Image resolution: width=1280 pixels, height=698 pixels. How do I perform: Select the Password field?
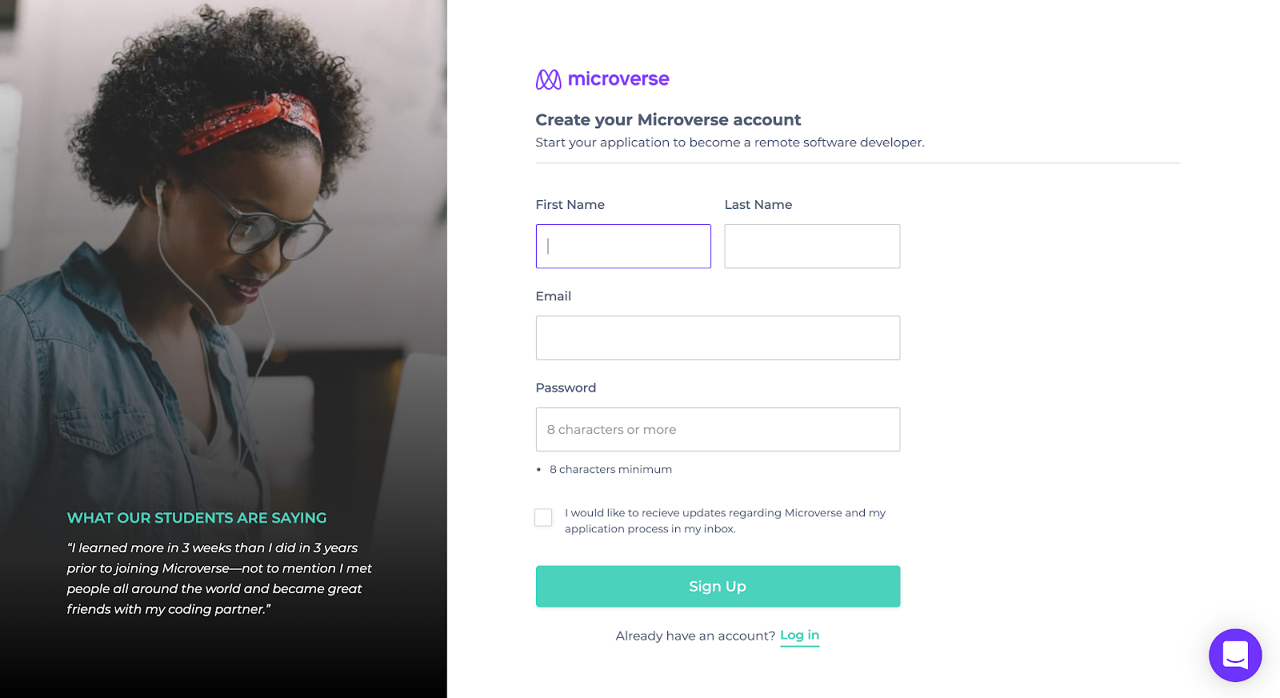718,429
